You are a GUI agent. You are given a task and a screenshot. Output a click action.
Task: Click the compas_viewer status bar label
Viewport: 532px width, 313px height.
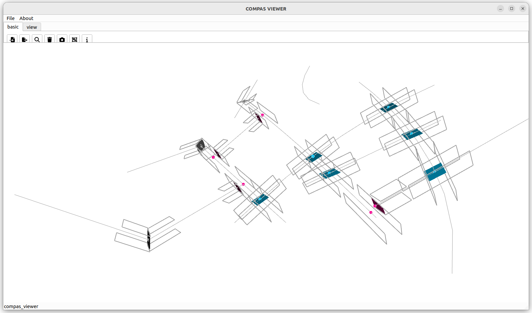pyautogui.click(x=21, y=306)
